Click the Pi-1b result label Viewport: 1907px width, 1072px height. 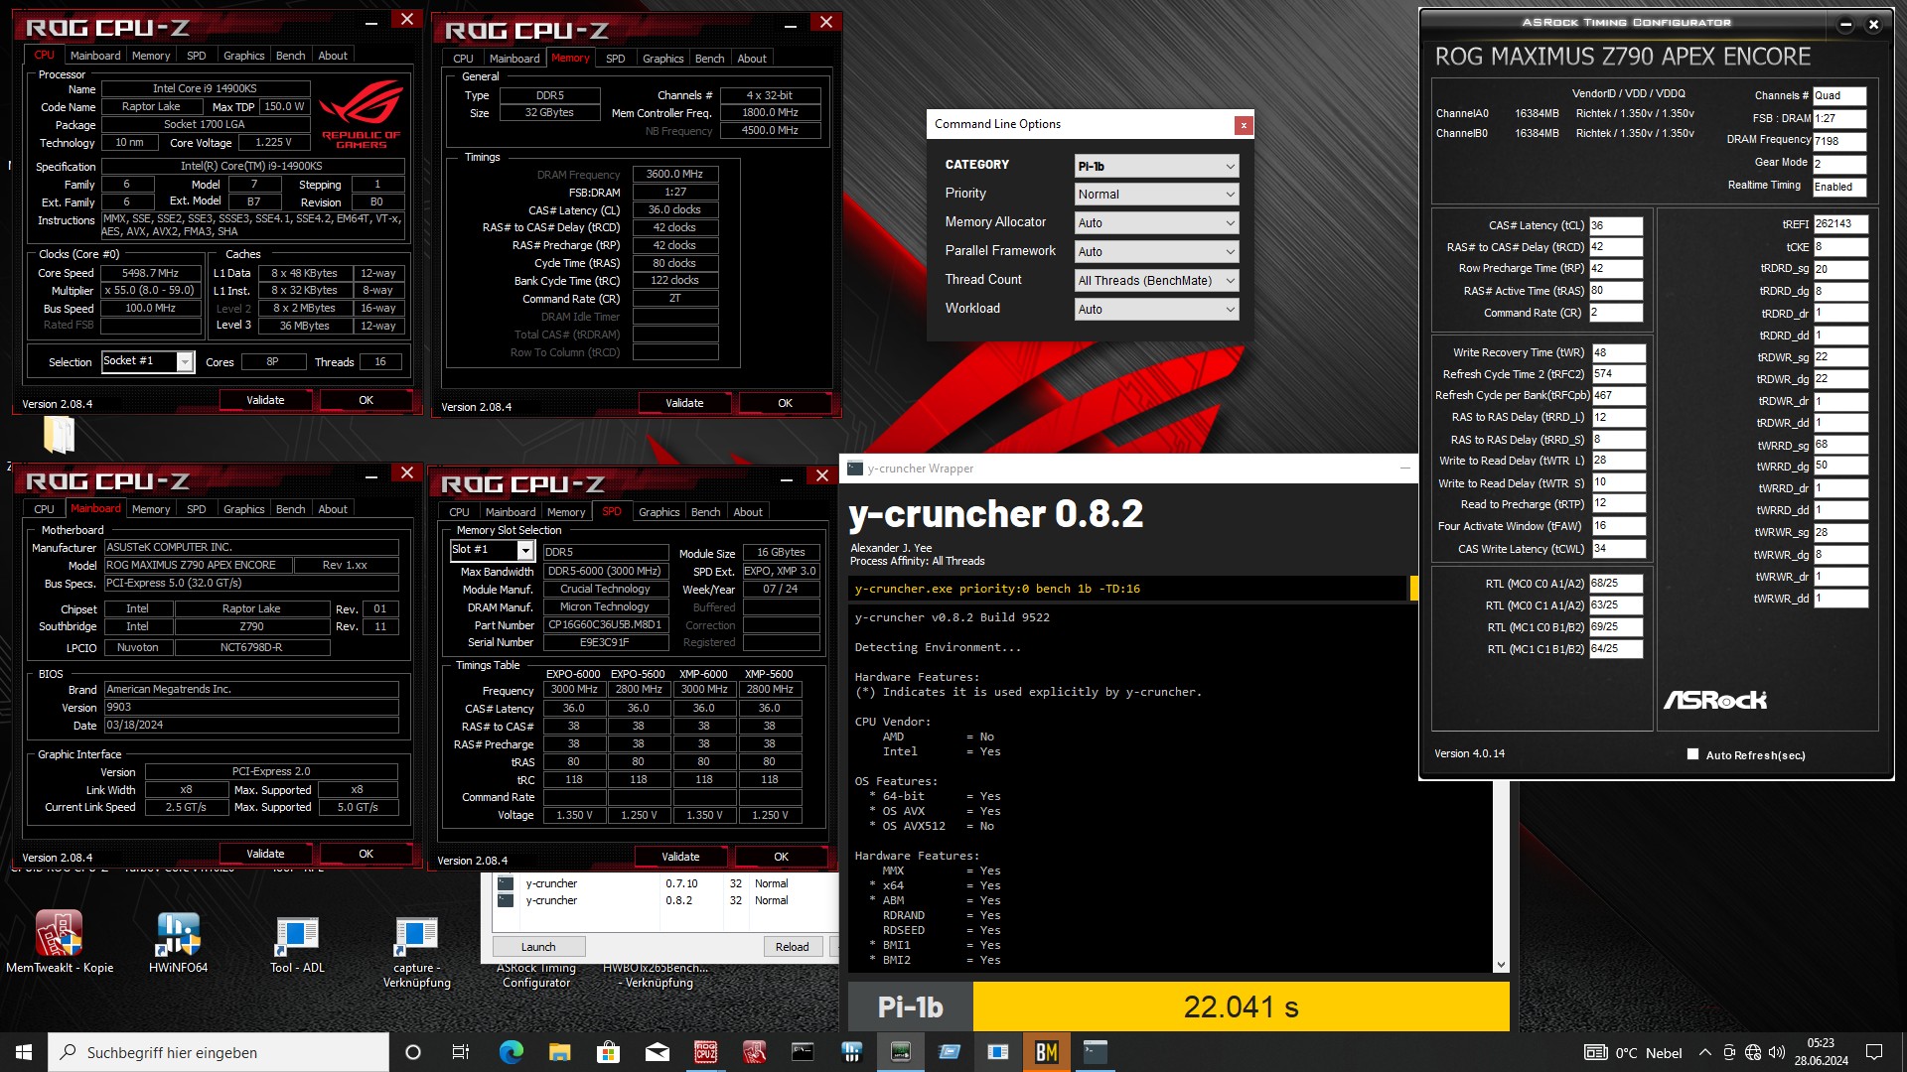[910, 1007]
